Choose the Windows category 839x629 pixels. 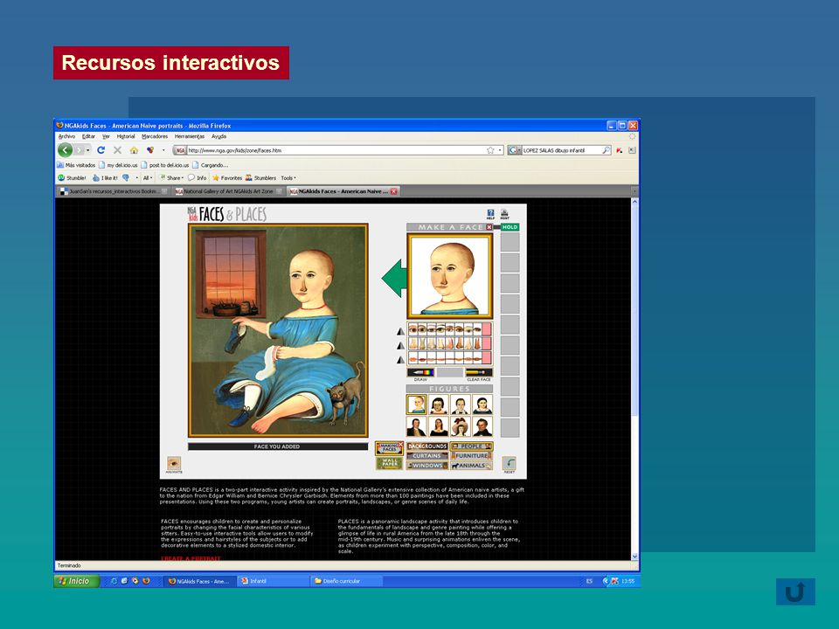[x=427, y=466]
